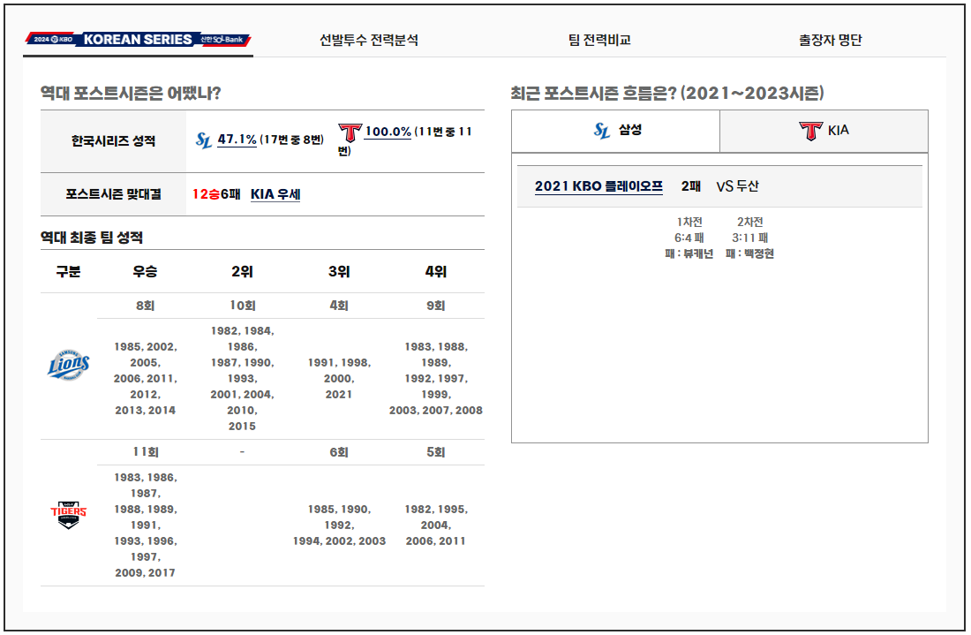Select the 우승 column header
This screenshot has width=971, height=635.
tap(145, 271)
